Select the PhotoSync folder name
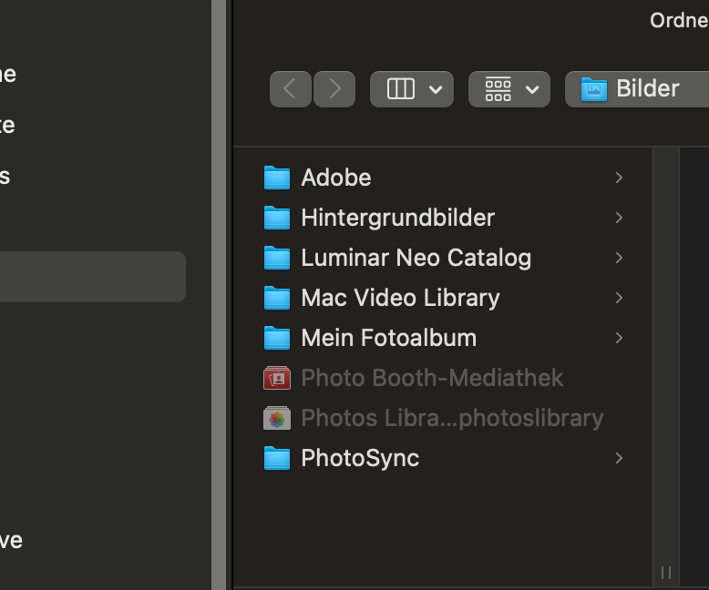 [360, 458]
